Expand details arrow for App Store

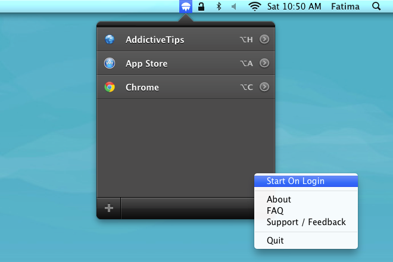point(264,63)
